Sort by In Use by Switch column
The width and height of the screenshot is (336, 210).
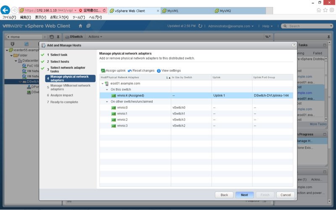coord(191,77)
